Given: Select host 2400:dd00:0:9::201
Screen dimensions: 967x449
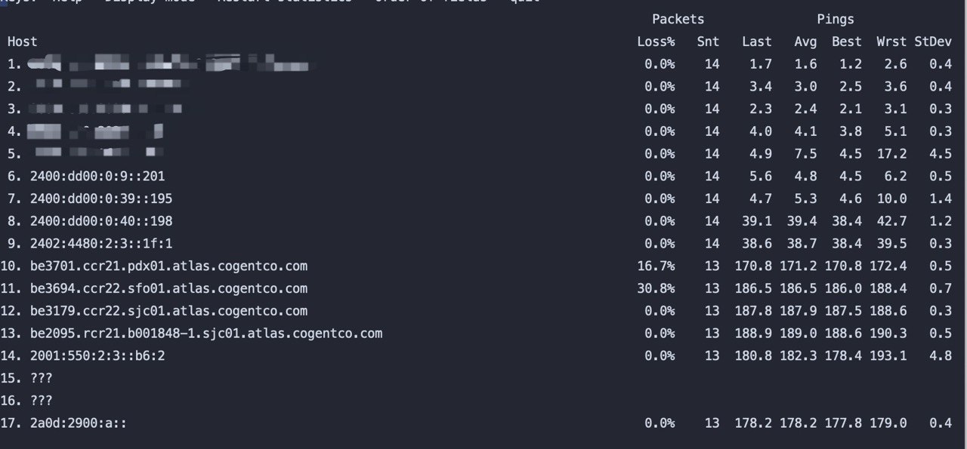Looking at the screenshot, I should pos(97,176).
